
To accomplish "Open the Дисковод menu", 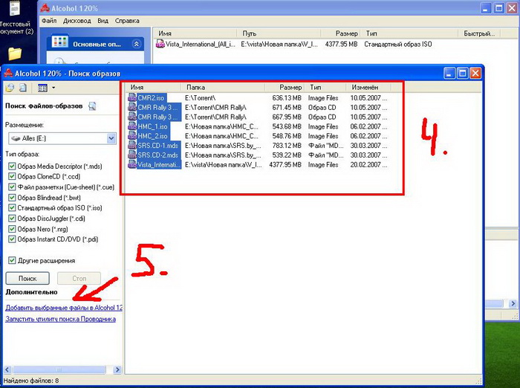I will (x=77, y=21).
